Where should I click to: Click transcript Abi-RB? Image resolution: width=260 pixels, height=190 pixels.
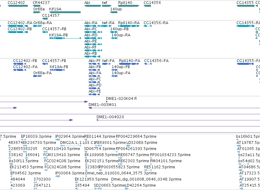[92, 57]
